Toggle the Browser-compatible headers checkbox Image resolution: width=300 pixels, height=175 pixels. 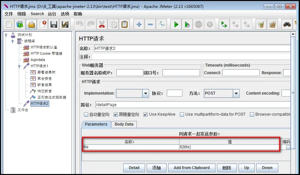pyautogui.click(x=252, y=114)
